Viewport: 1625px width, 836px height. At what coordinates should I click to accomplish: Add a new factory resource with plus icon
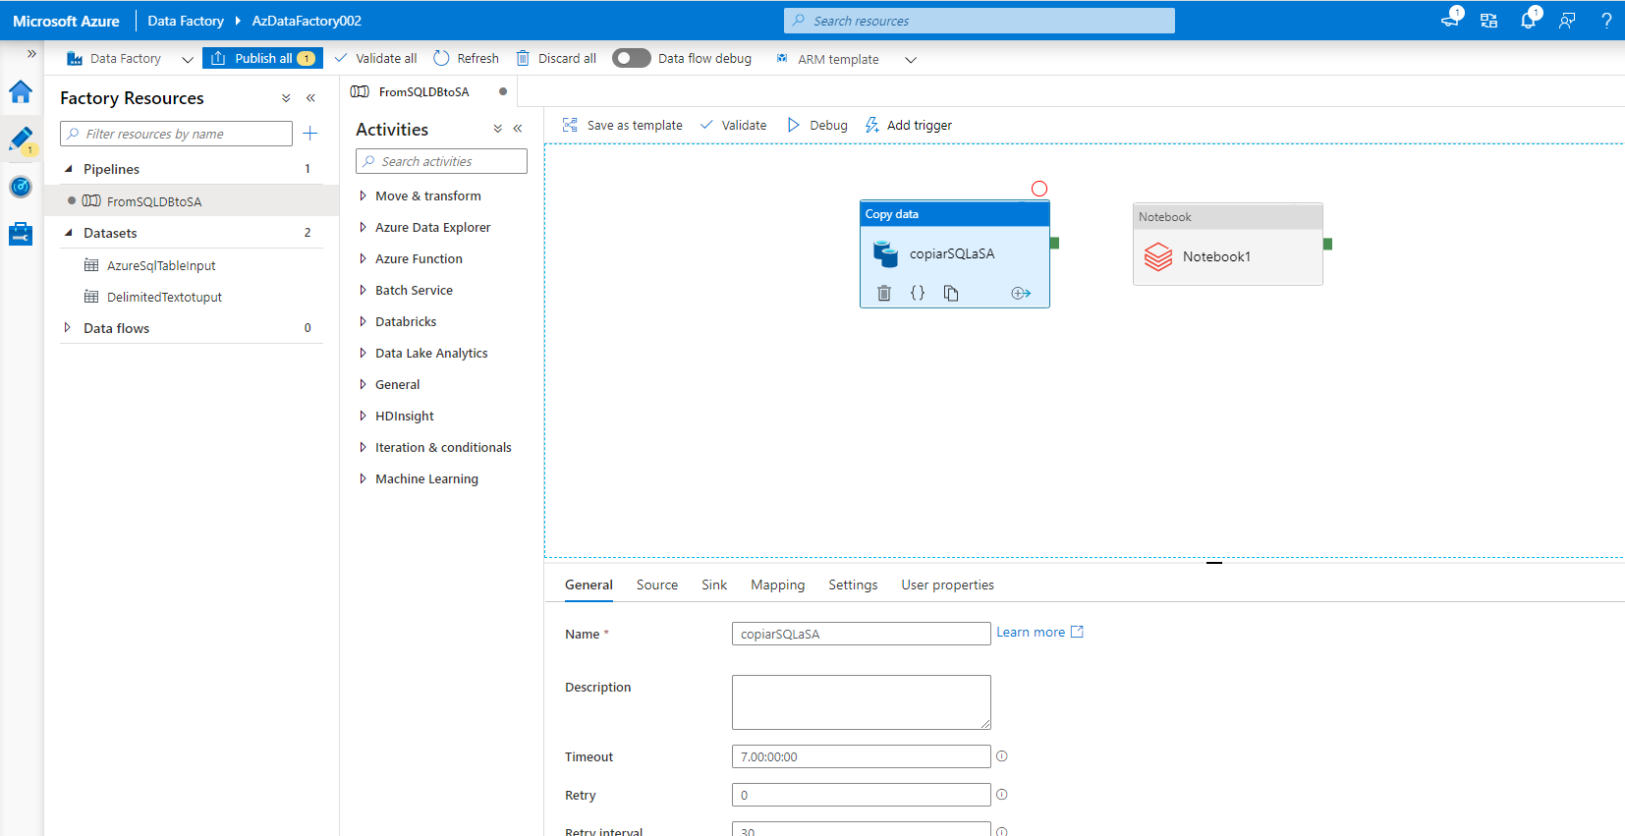(x=310, y=134)
